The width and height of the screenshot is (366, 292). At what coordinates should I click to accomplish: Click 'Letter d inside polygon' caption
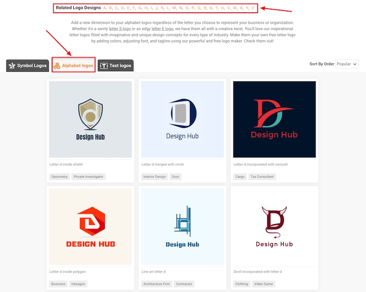[67, 272]
